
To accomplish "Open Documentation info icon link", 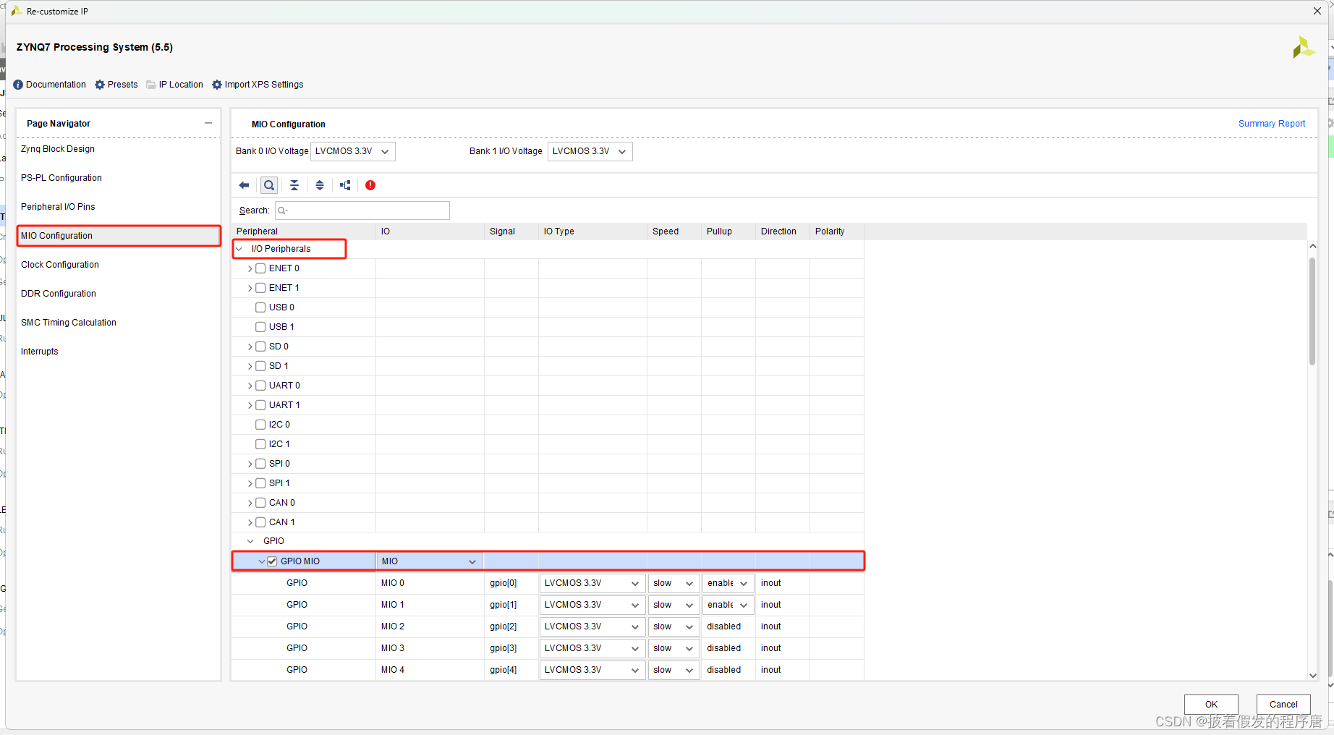I will [x=18, y=85].
